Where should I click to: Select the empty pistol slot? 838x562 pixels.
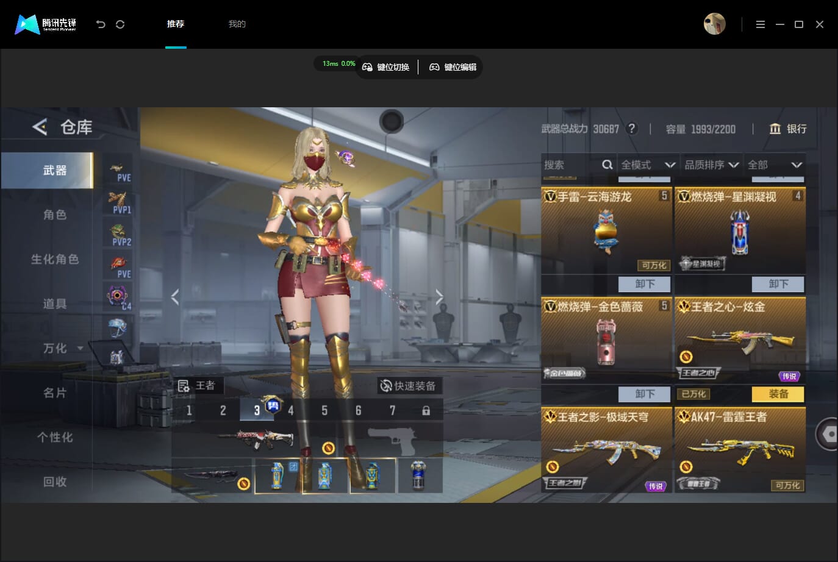(x=392, y=439)
